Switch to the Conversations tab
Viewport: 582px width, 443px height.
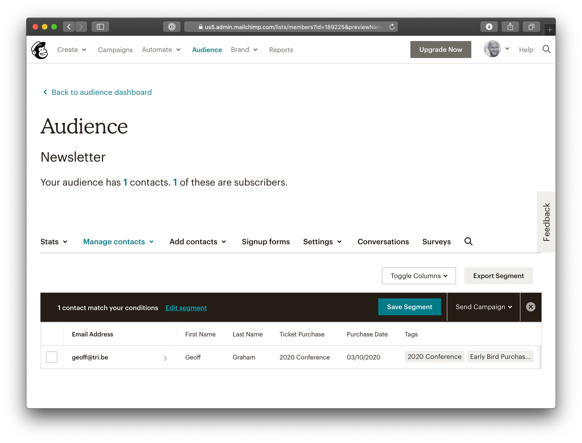pos(383,242)
